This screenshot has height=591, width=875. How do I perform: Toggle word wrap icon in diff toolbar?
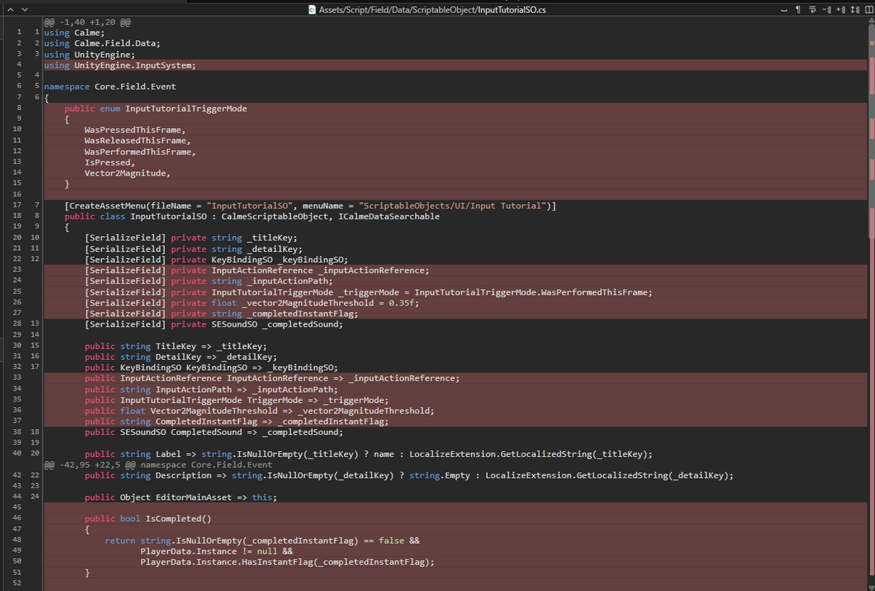812,9
